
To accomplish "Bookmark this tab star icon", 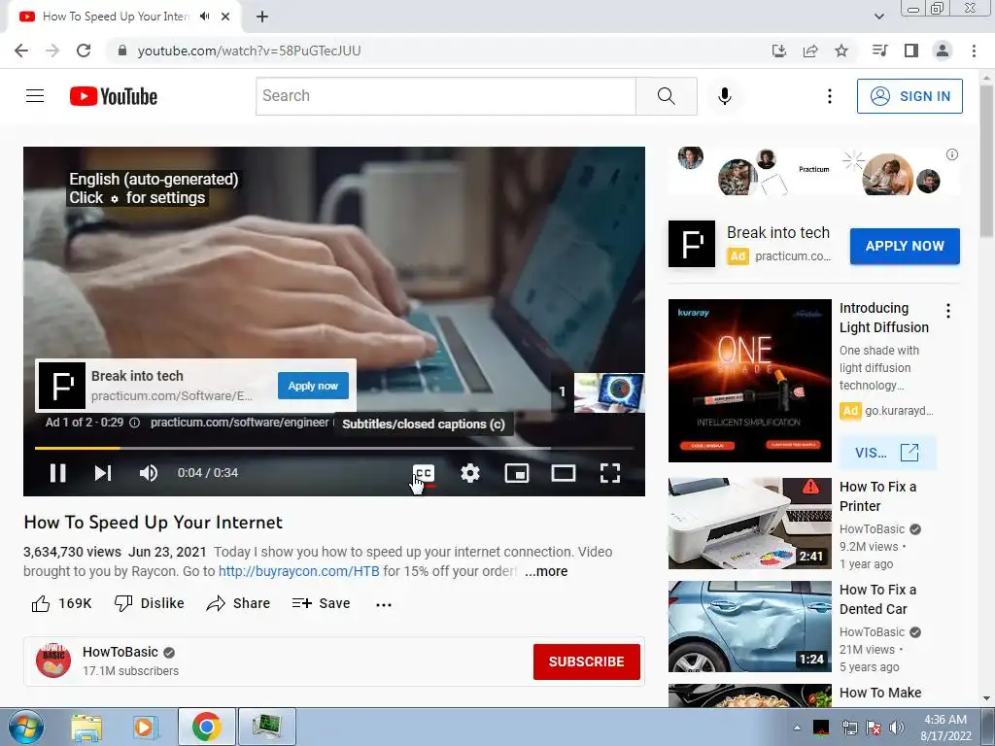I will (841, 51).
